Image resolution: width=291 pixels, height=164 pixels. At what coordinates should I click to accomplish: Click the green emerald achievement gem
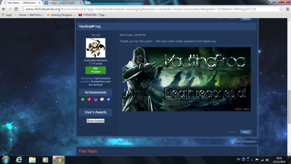(83, 100)
